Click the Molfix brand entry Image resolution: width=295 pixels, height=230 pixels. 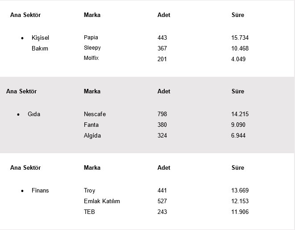click(x=91, y=58)
